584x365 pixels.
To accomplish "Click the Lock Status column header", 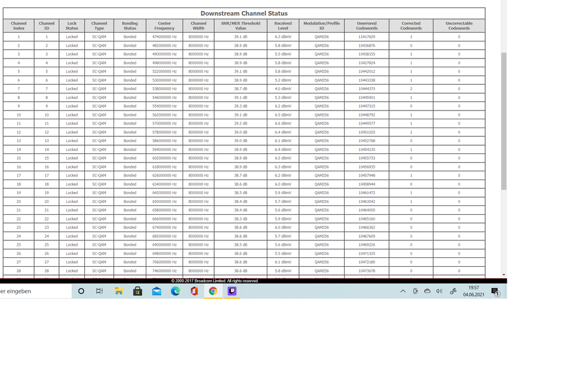I will [72, 26].
